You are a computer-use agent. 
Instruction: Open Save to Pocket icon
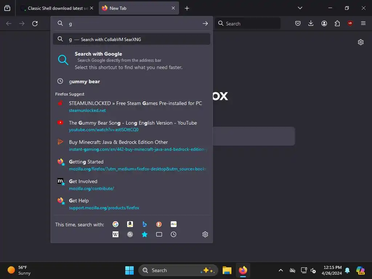point(298,23)
